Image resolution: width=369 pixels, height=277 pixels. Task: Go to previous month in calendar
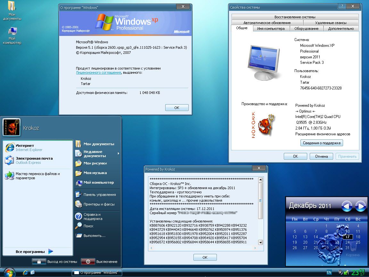[x=347, y=206]
